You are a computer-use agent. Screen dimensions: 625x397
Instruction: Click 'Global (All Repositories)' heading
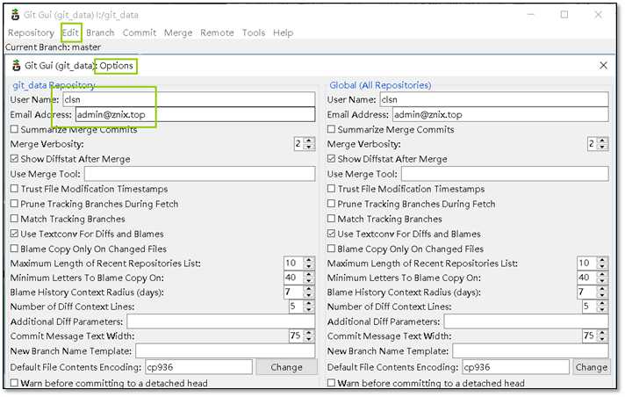380,85
